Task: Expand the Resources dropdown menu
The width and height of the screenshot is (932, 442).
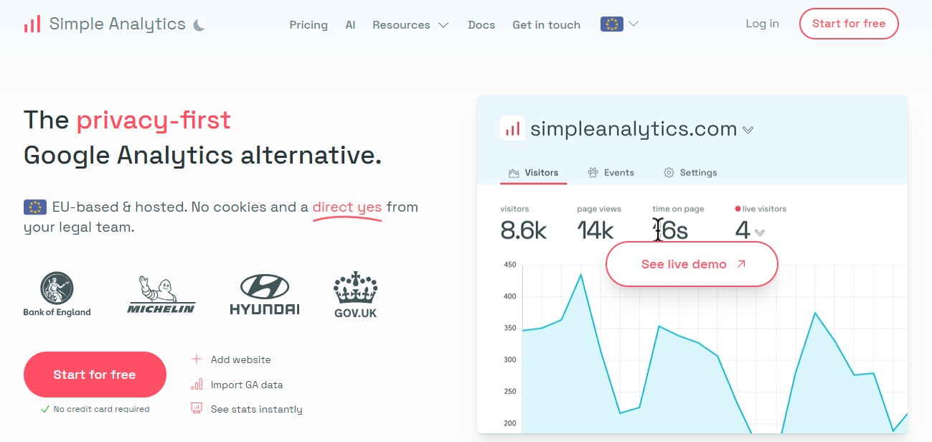Action: [410, 24]
